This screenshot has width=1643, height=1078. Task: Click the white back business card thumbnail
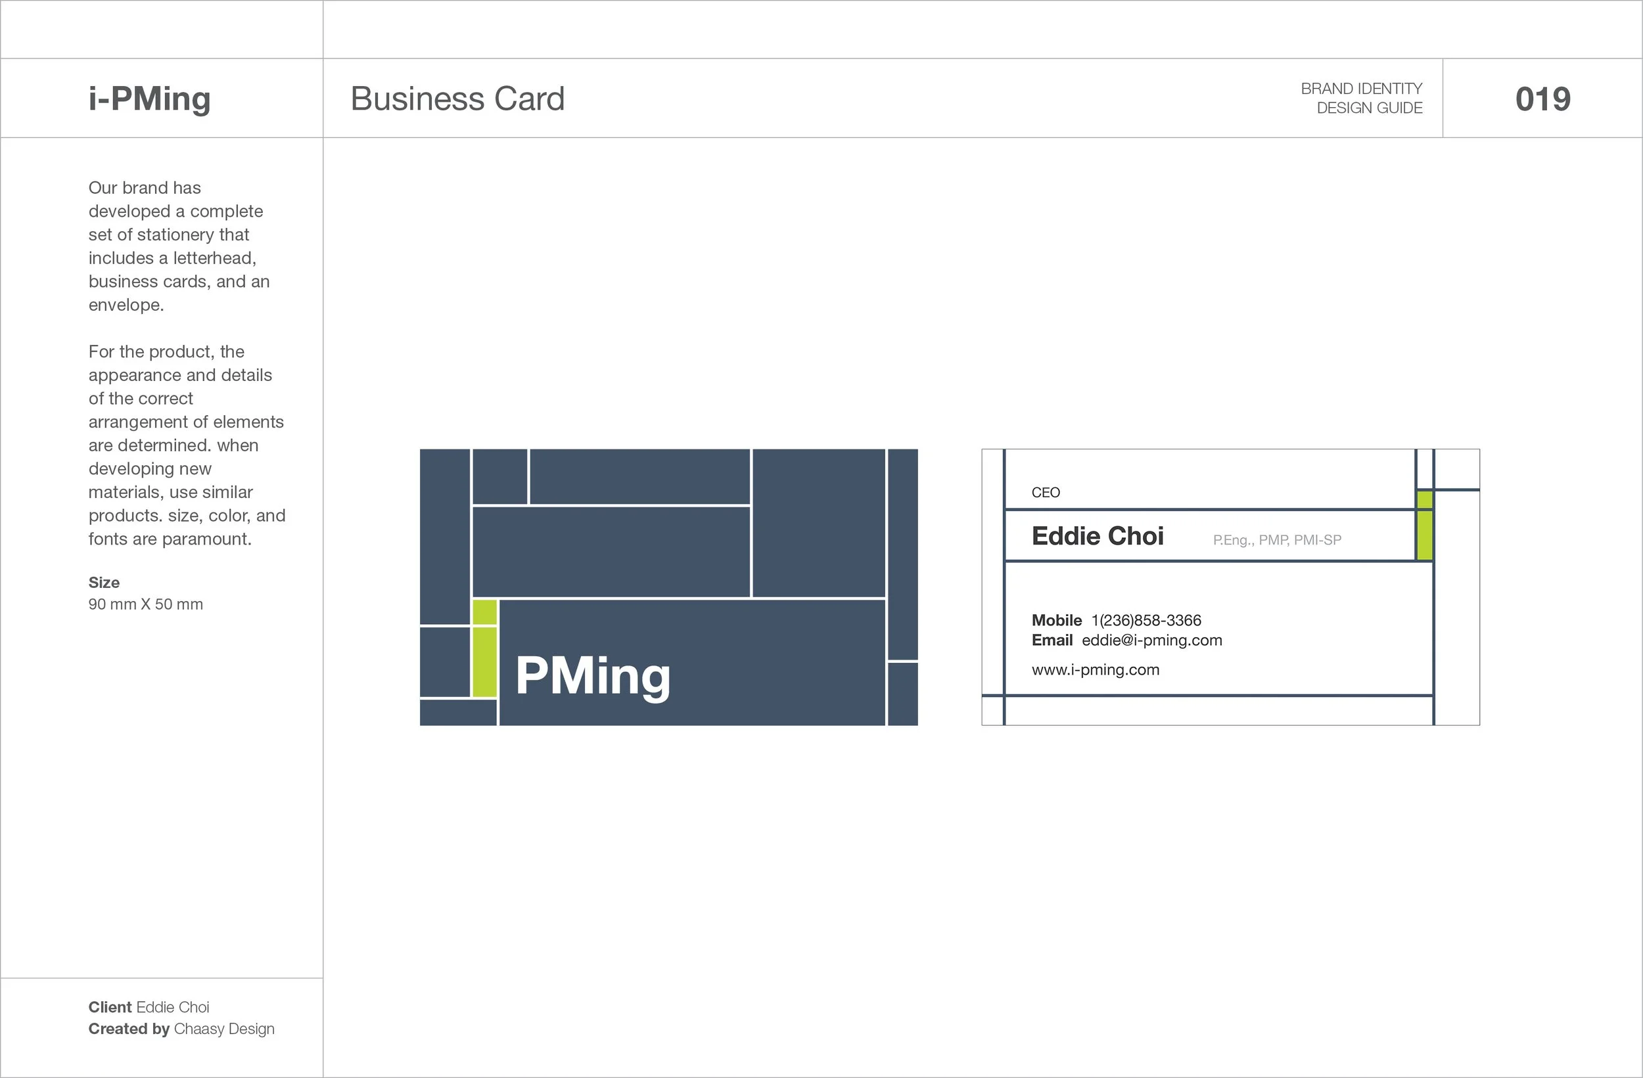point(1231,587)
